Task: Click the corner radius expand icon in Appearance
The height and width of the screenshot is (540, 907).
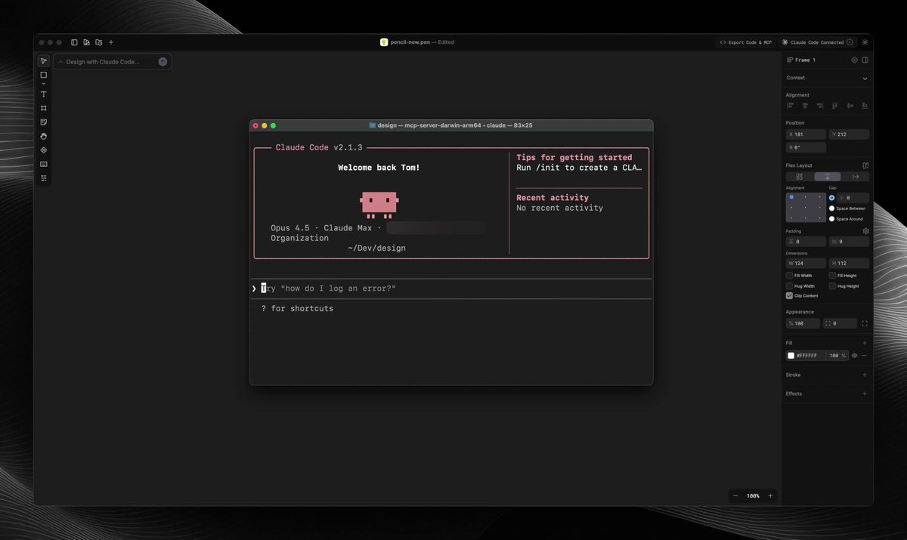Action: coord(865,323)
